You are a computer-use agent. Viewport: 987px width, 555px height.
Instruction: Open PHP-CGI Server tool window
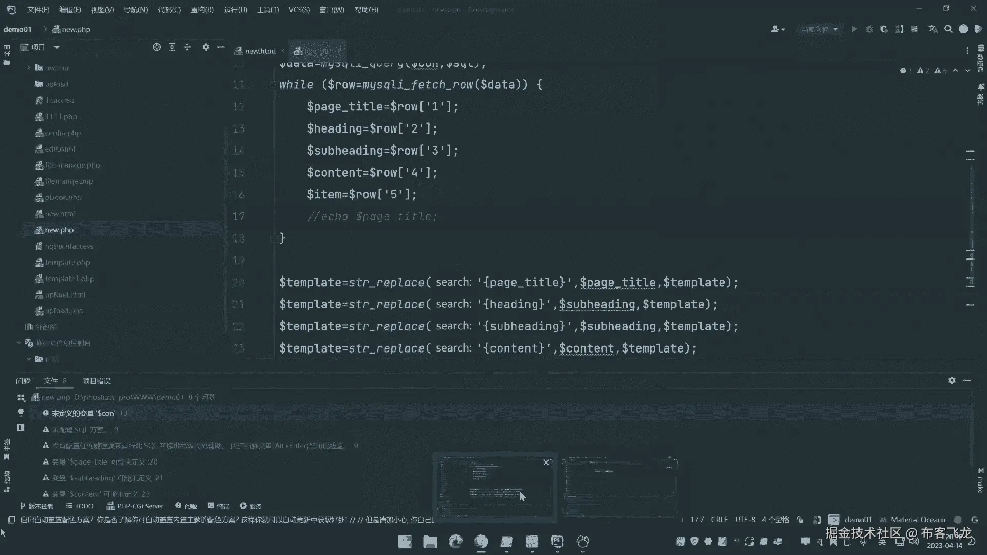(135, 506)
